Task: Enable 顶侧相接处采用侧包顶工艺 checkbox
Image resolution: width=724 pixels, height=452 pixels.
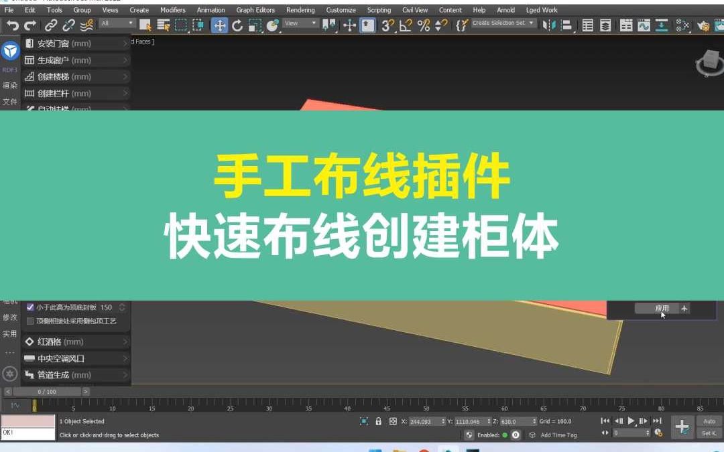Action: 30,321
